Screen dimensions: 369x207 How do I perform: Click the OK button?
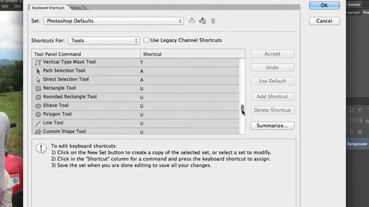pyautogui.click(x=324, y=5)
